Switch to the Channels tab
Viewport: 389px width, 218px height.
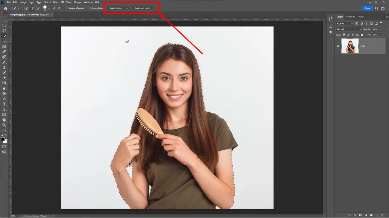click(x=350, y=17)
